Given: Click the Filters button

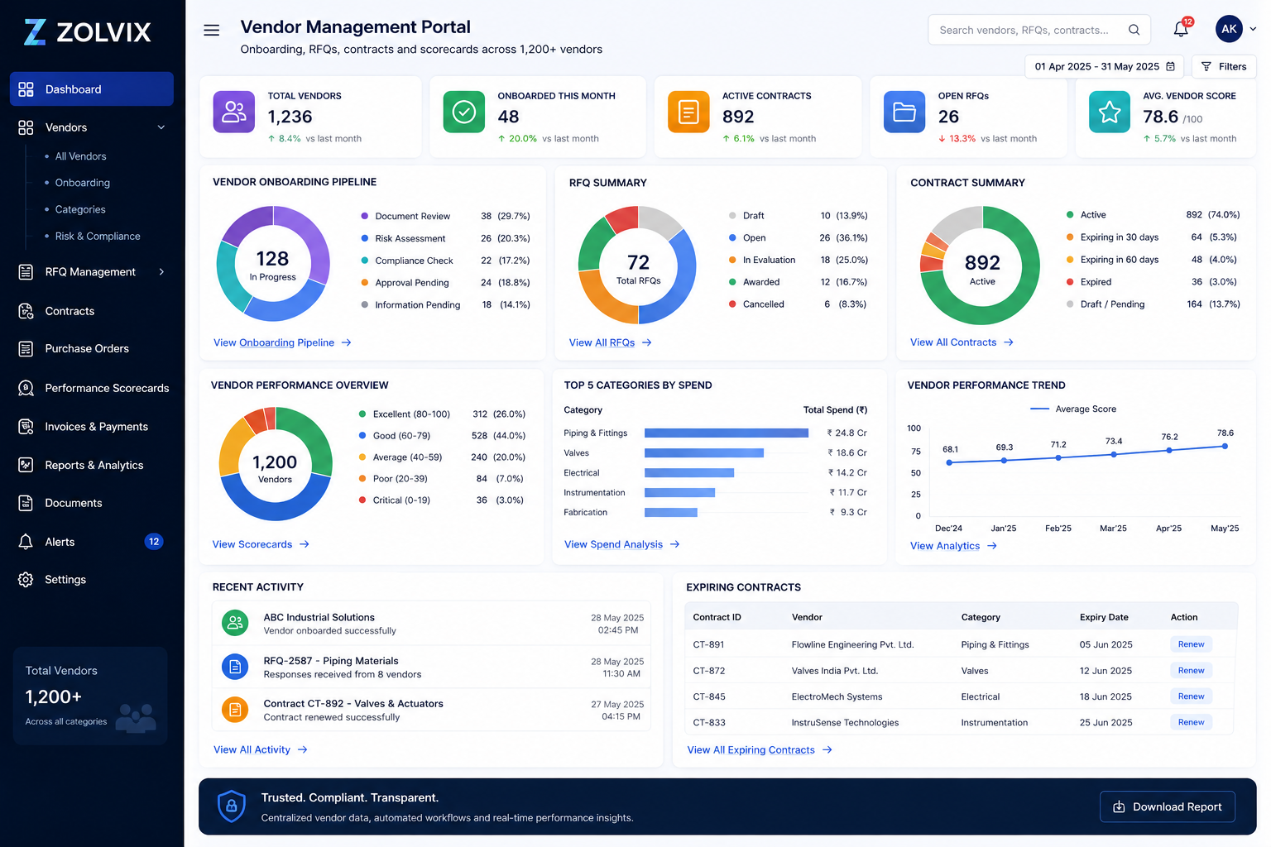Looking at the screenshot, I should pos(1224,66).
